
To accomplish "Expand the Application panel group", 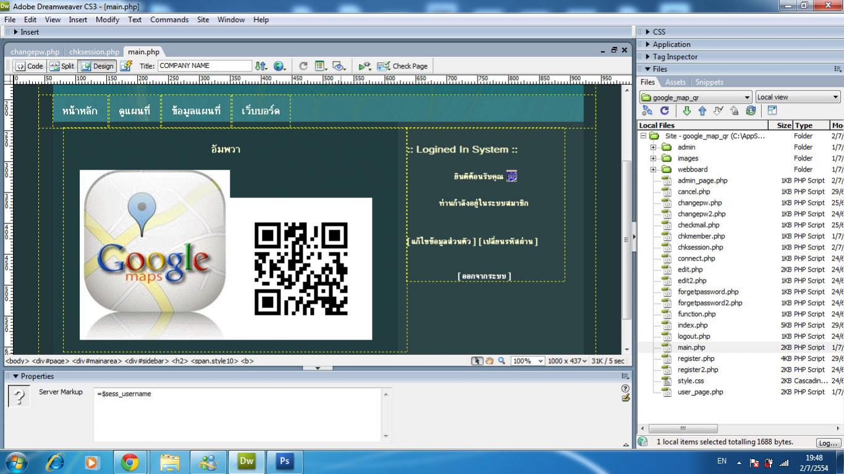I will point(647,44).
